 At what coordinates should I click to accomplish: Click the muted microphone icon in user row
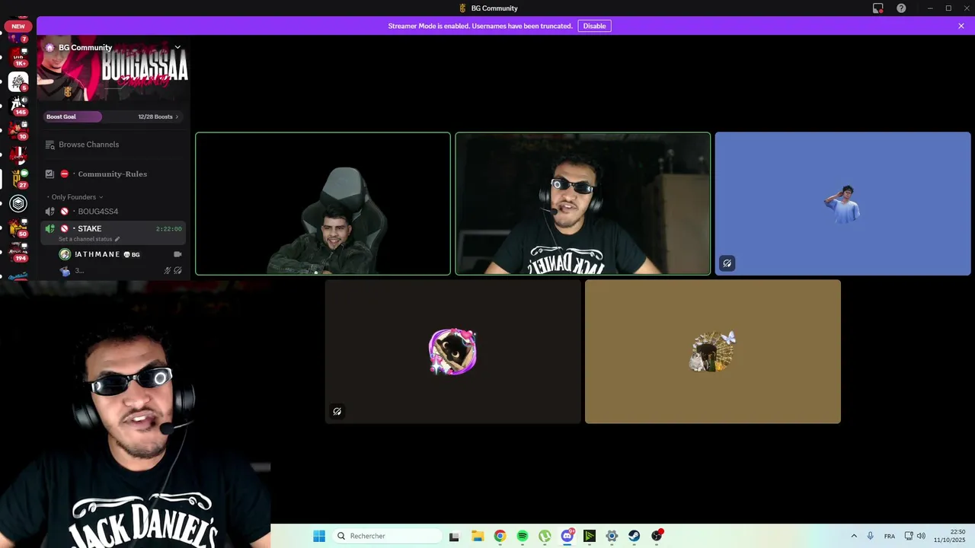168,270
